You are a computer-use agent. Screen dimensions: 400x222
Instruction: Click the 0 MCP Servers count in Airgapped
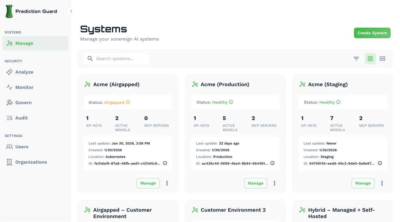[146, 118]
